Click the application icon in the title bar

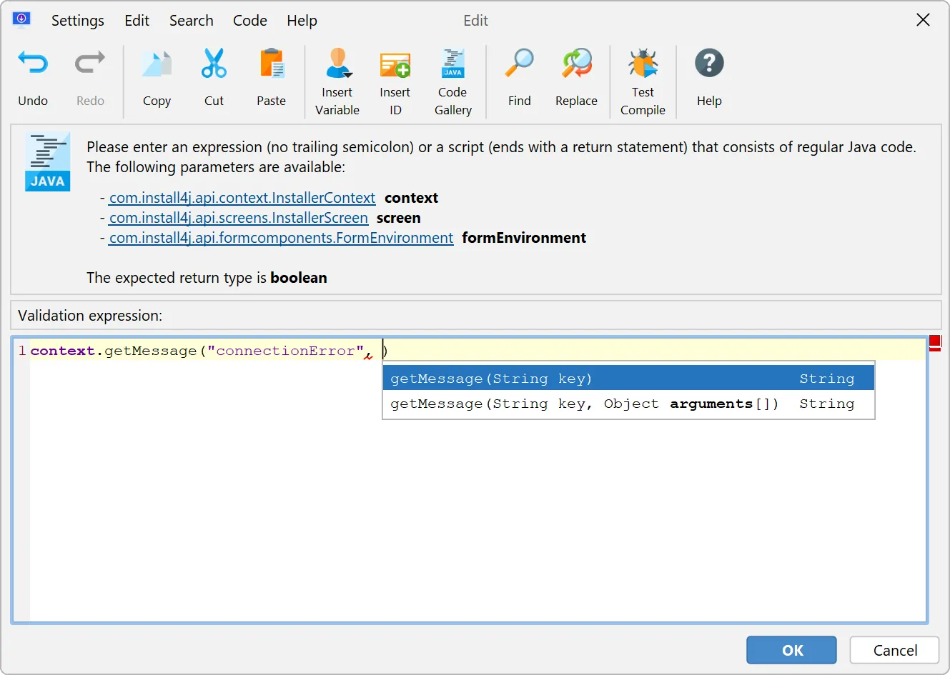click(x=21, y=19)
